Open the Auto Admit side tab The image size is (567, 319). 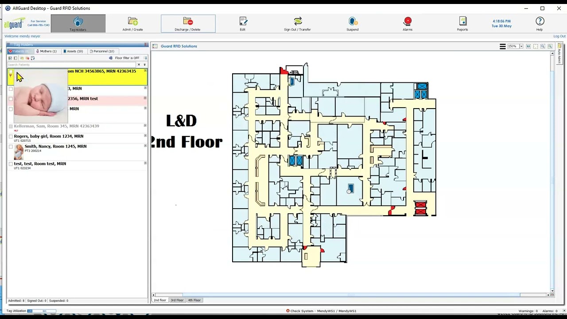559,54
